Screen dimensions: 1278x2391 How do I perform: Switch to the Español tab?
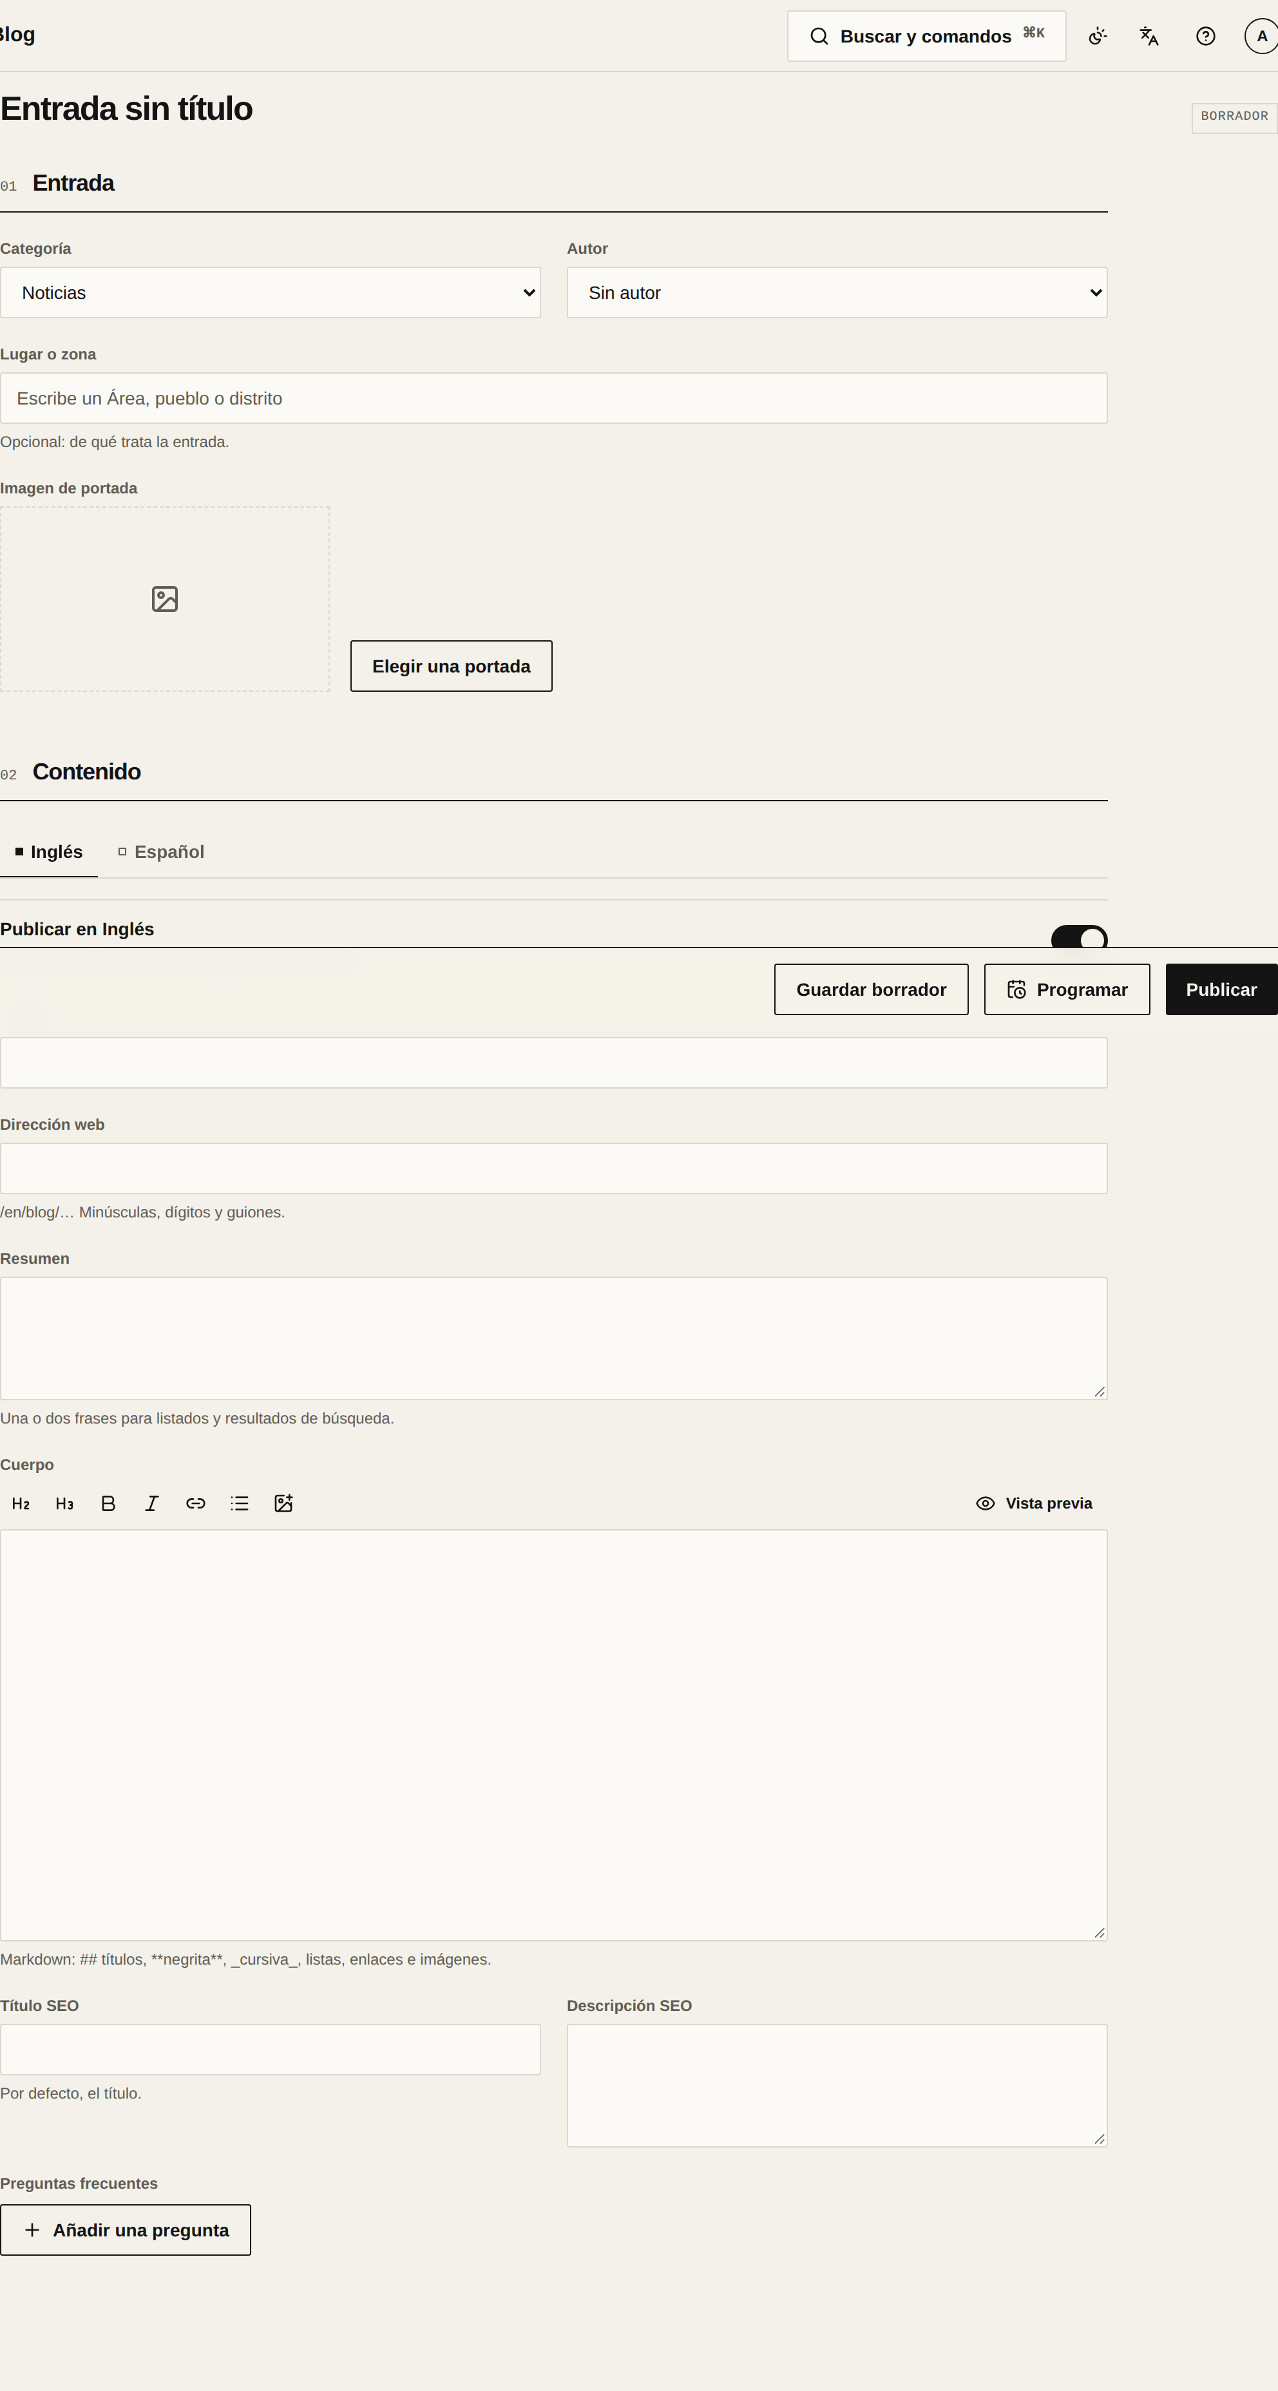(160, 852)
